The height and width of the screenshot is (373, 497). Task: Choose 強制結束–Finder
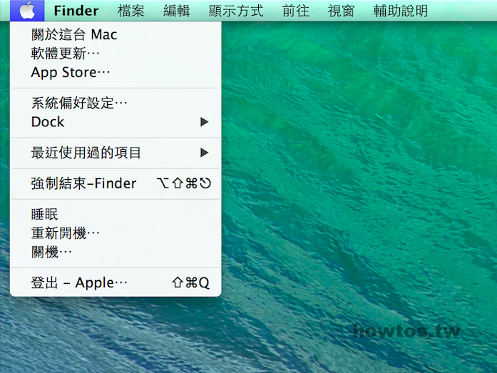pyautogui.click(x=116, y=183)
